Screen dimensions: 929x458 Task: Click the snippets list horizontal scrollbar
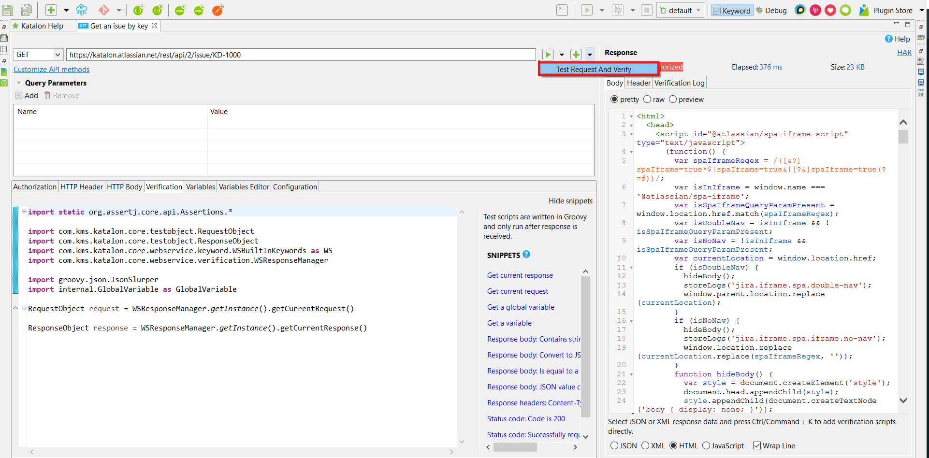515,447
